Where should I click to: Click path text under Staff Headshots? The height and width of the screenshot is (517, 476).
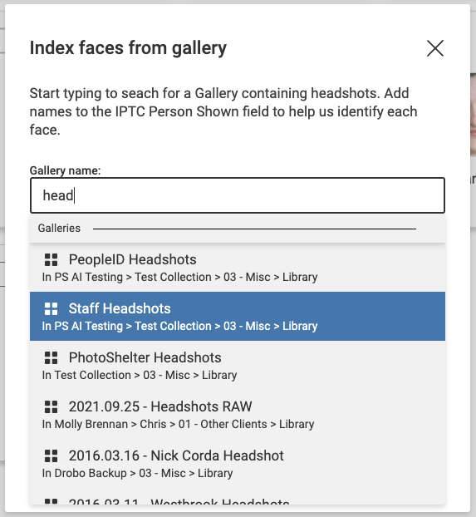179,326
